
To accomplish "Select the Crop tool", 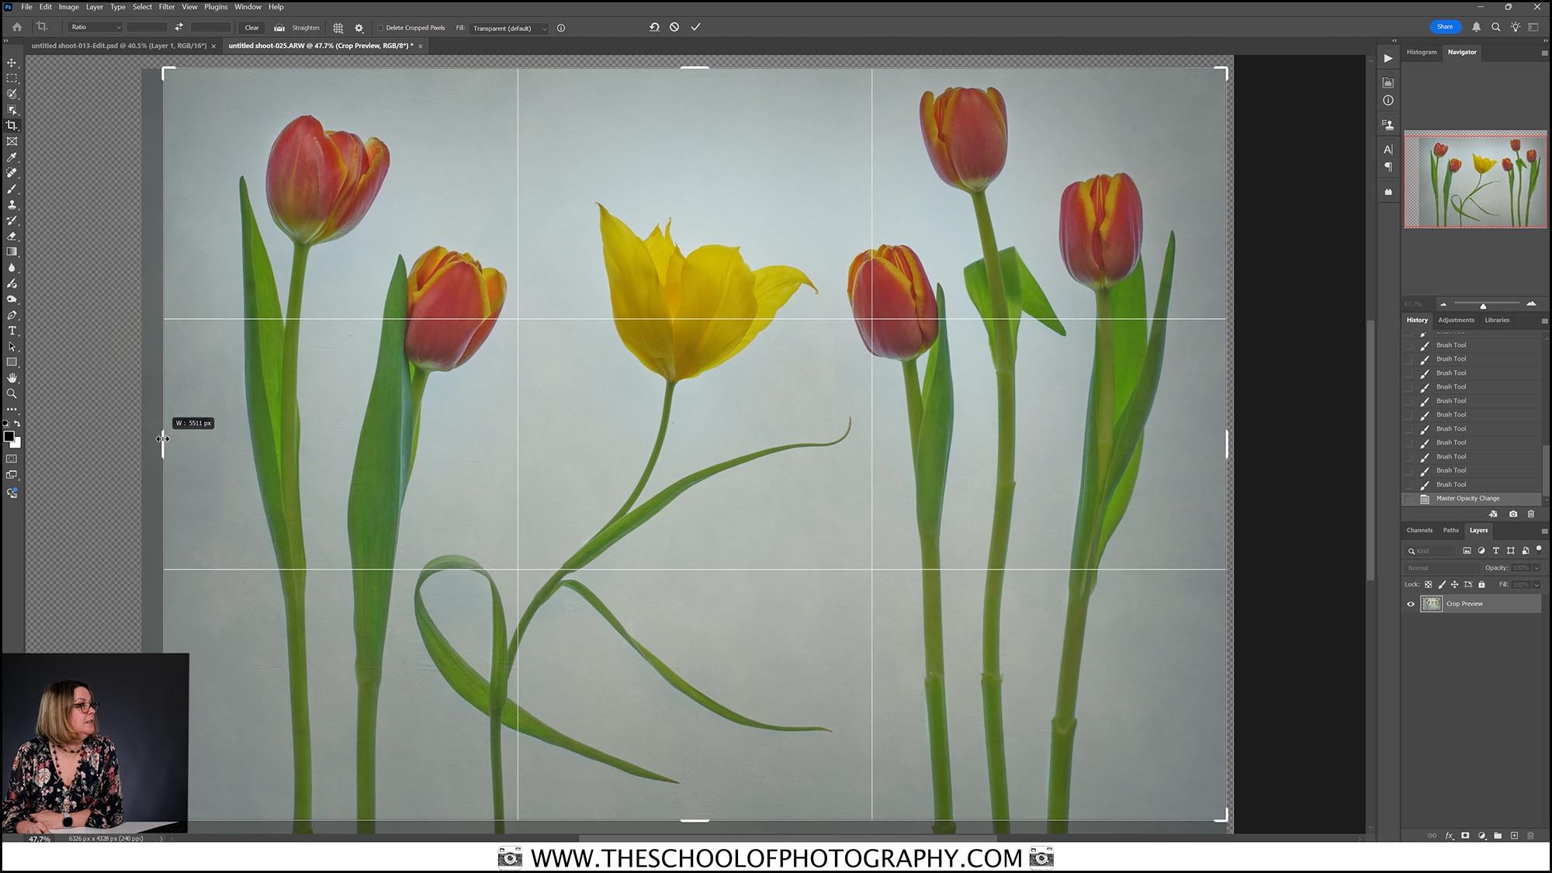I will [12, 125].
